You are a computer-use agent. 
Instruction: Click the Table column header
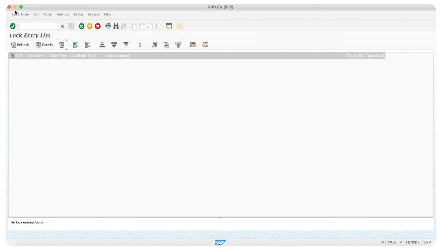coord(92,56)
